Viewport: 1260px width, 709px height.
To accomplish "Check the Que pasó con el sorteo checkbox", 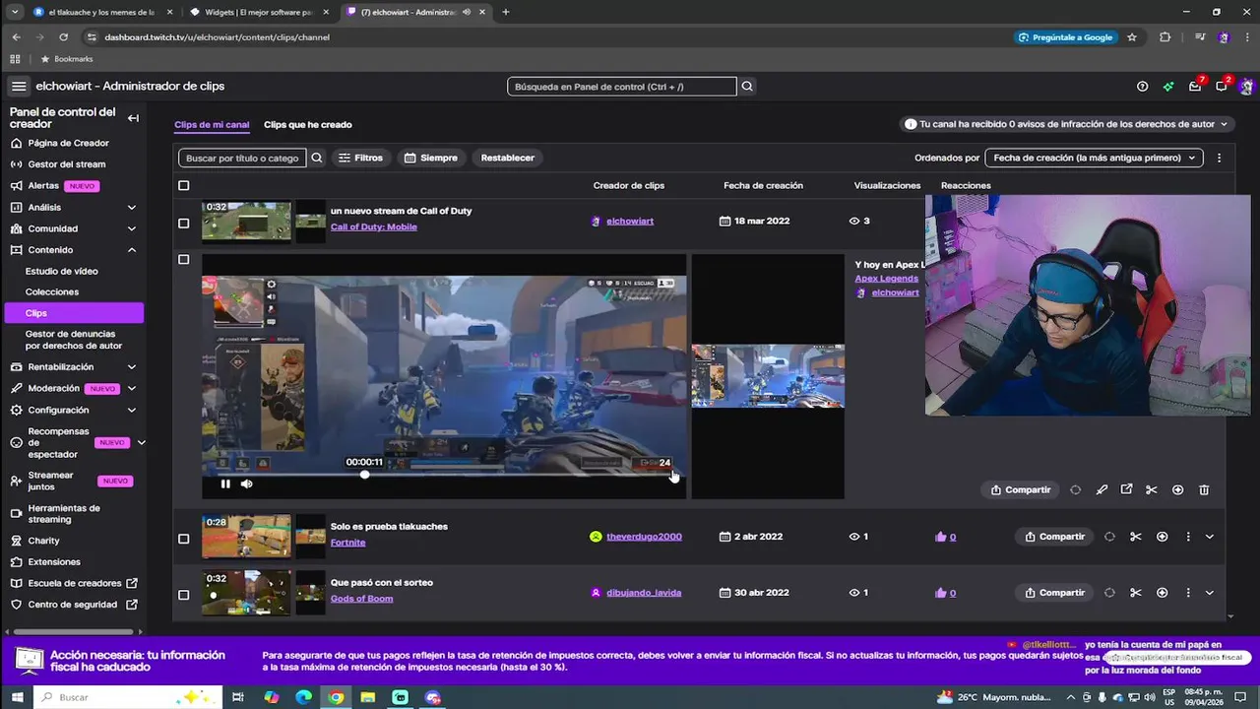I will point(183,595).
